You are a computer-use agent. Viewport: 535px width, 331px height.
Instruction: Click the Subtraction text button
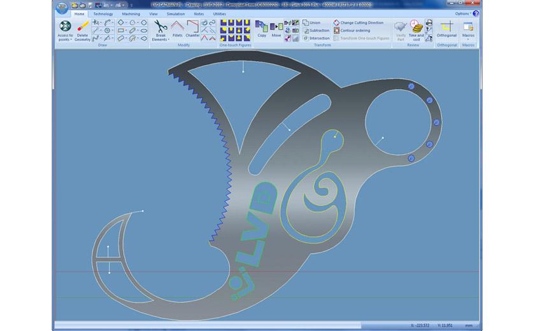319,31
